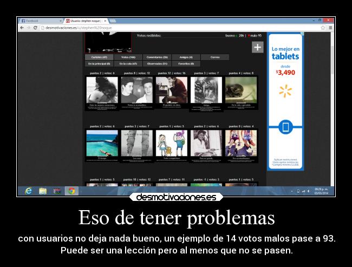Screen dimensions: 352x267
Task: Click the 'malo 95' vote count
Action: [255, 36]
